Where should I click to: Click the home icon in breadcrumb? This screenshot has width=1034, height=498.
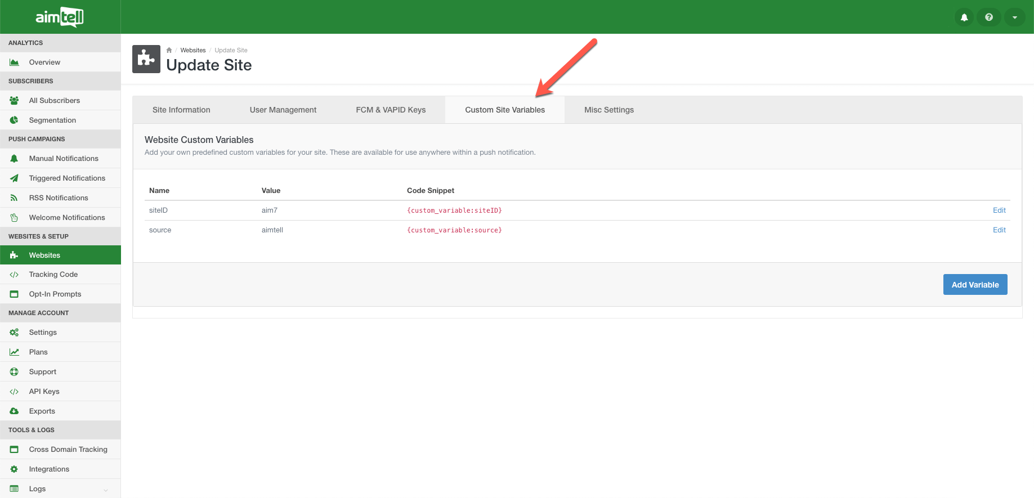[169, 50]
